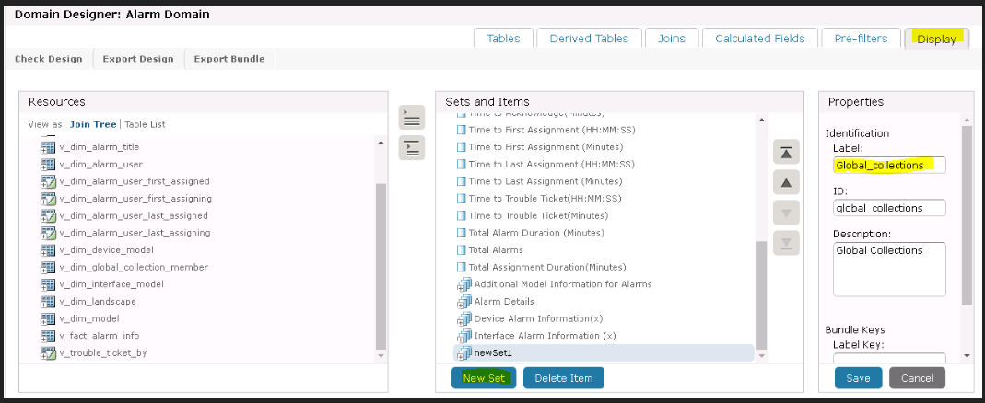Image resolution: width=985 pixels, height=403 pixels.
Task: Click Export Design in toolbar
Action: click(x=138, y=59)
